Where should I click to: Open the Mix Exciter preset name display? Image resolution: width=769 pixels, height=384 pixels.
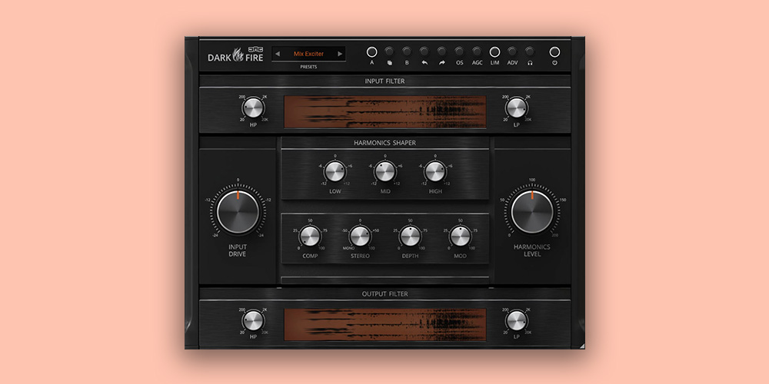pyautogui.click(x=308, y=54)
